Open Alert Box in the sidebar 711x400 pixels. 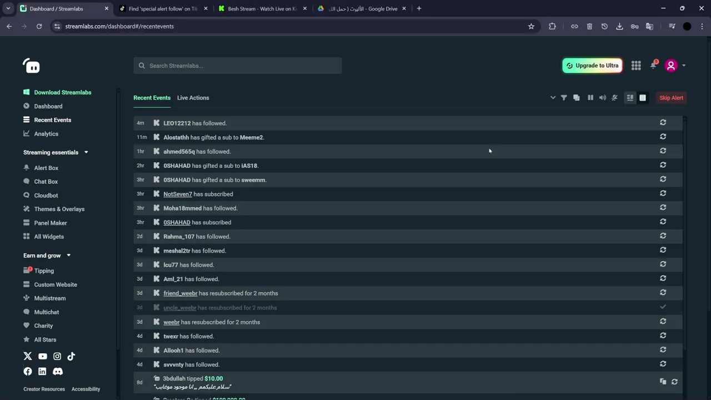pos(46,168)
